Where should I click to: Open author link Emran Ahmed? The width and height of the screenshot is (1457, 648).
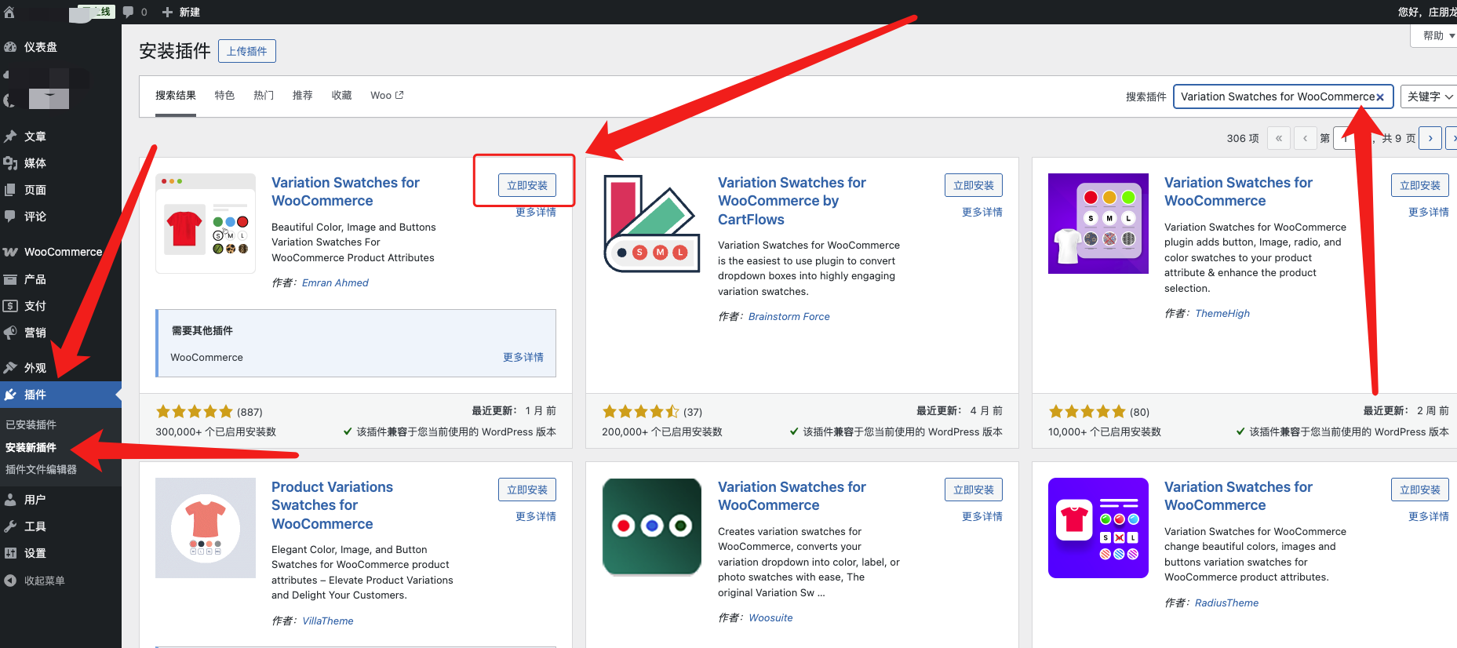tap(335, 282)
